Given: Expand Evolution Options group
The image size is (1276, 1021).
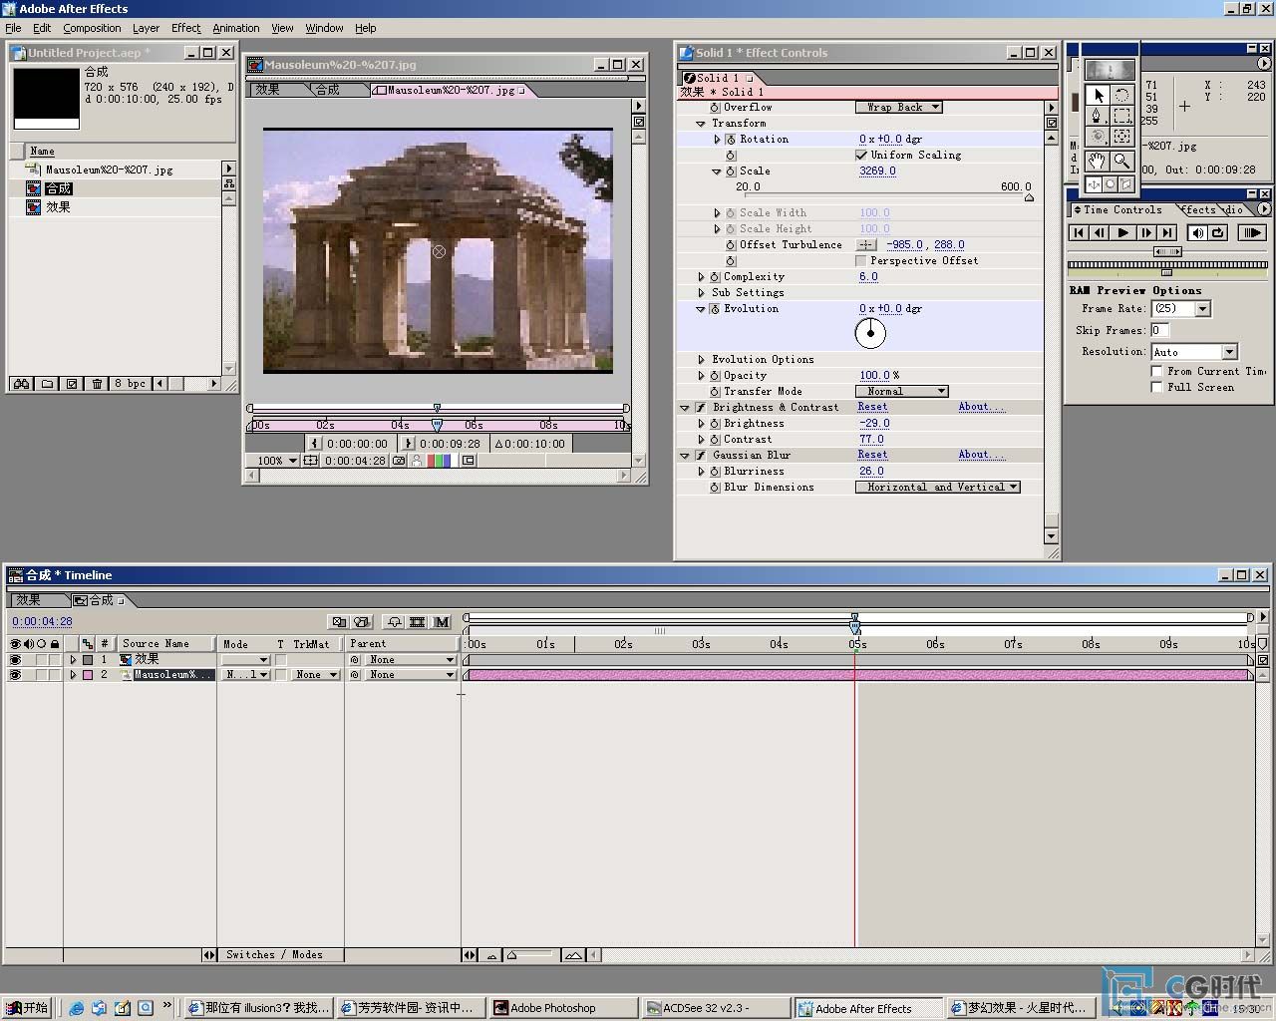Looking at the screenshot, I should tap(701, 359).
